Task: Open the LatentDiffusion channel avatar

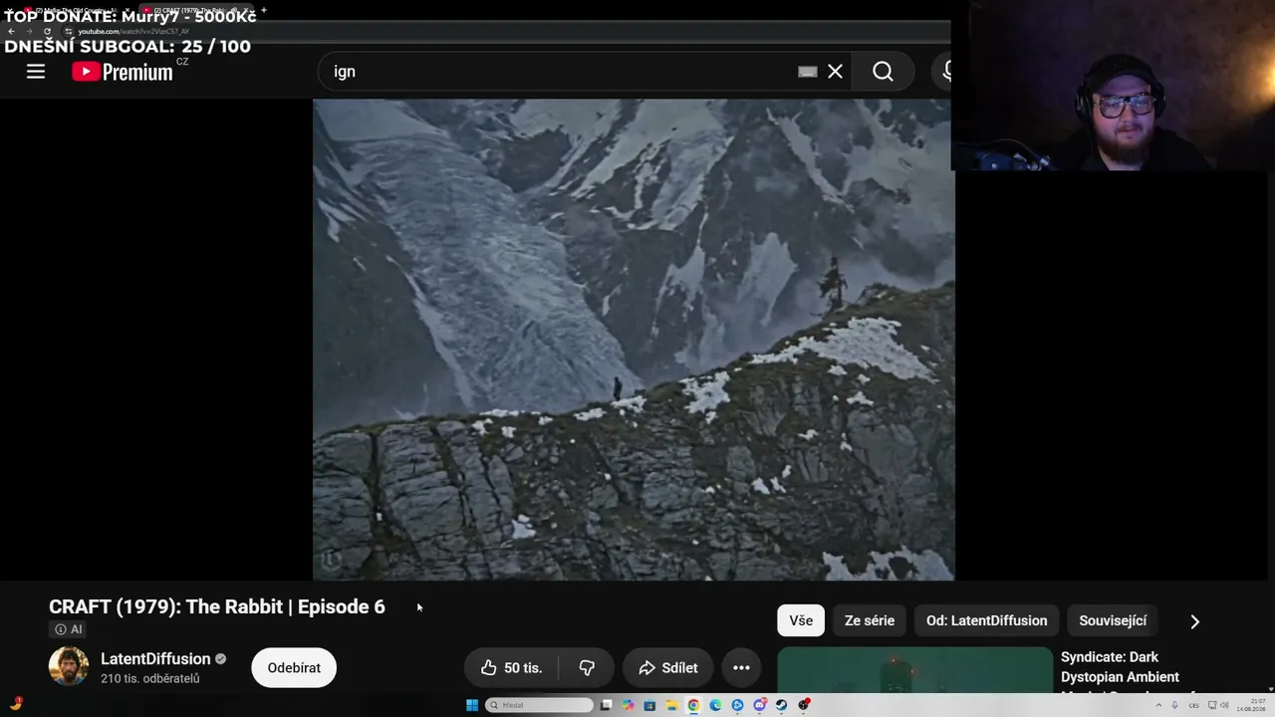Action: (69, 667)
